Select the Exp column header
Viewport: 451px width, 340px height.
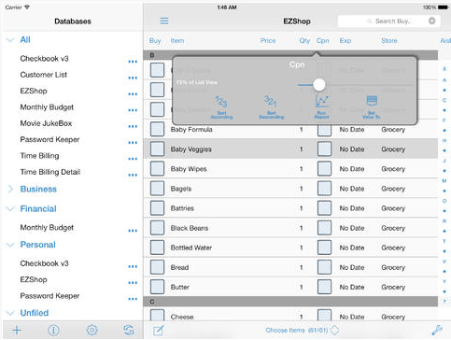click(x=345, y=40)
